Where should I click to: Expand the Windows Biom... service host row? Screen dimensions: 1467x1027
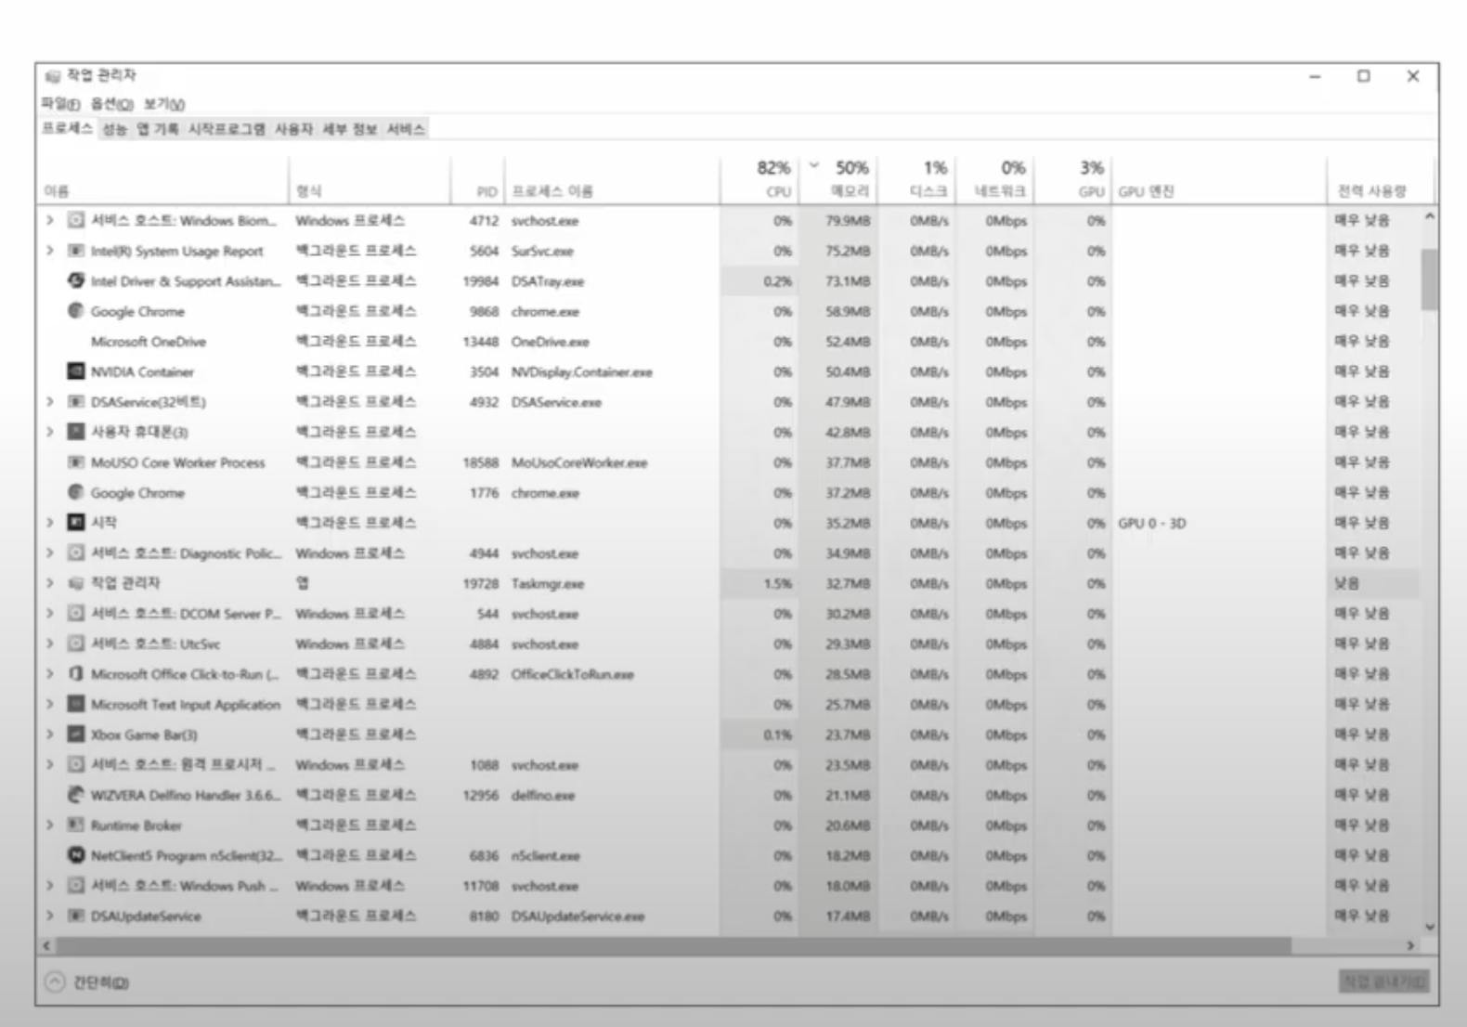point(50,221)
